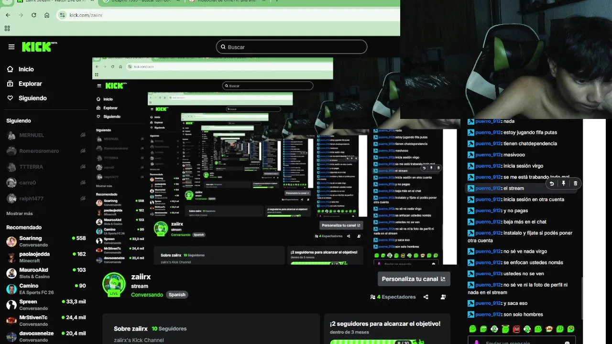
Task: Click 10 Seguidores count
Action: click(x=169, y=329)
